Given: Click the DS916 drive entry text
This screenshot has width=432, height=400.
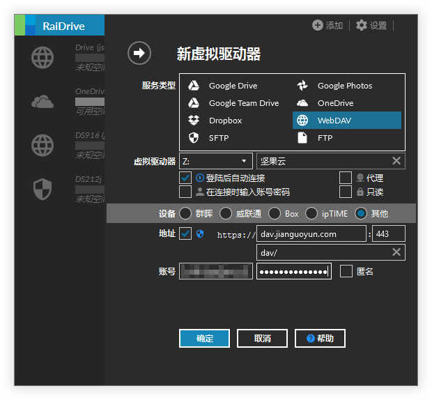Looking at the screenshot, I should [x=90, y=135].
